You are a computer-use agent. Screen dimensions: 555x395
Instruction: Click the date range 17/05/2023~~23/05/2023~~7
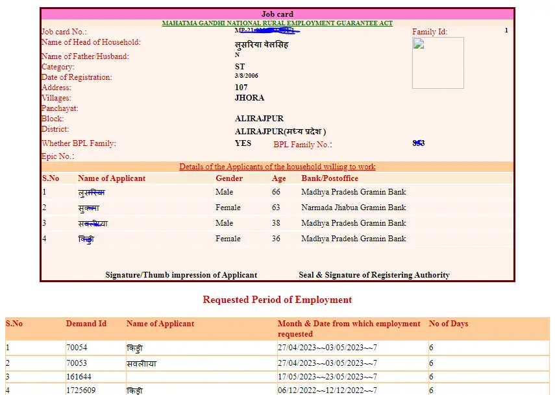coord(327,377)
